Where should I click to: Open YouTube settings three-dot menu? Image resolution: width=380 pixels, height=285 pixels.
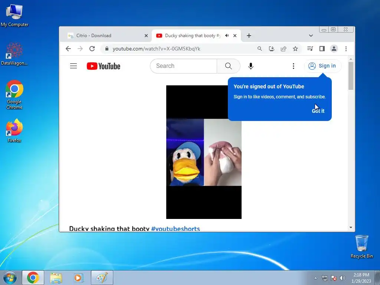[x=293, y=66]
